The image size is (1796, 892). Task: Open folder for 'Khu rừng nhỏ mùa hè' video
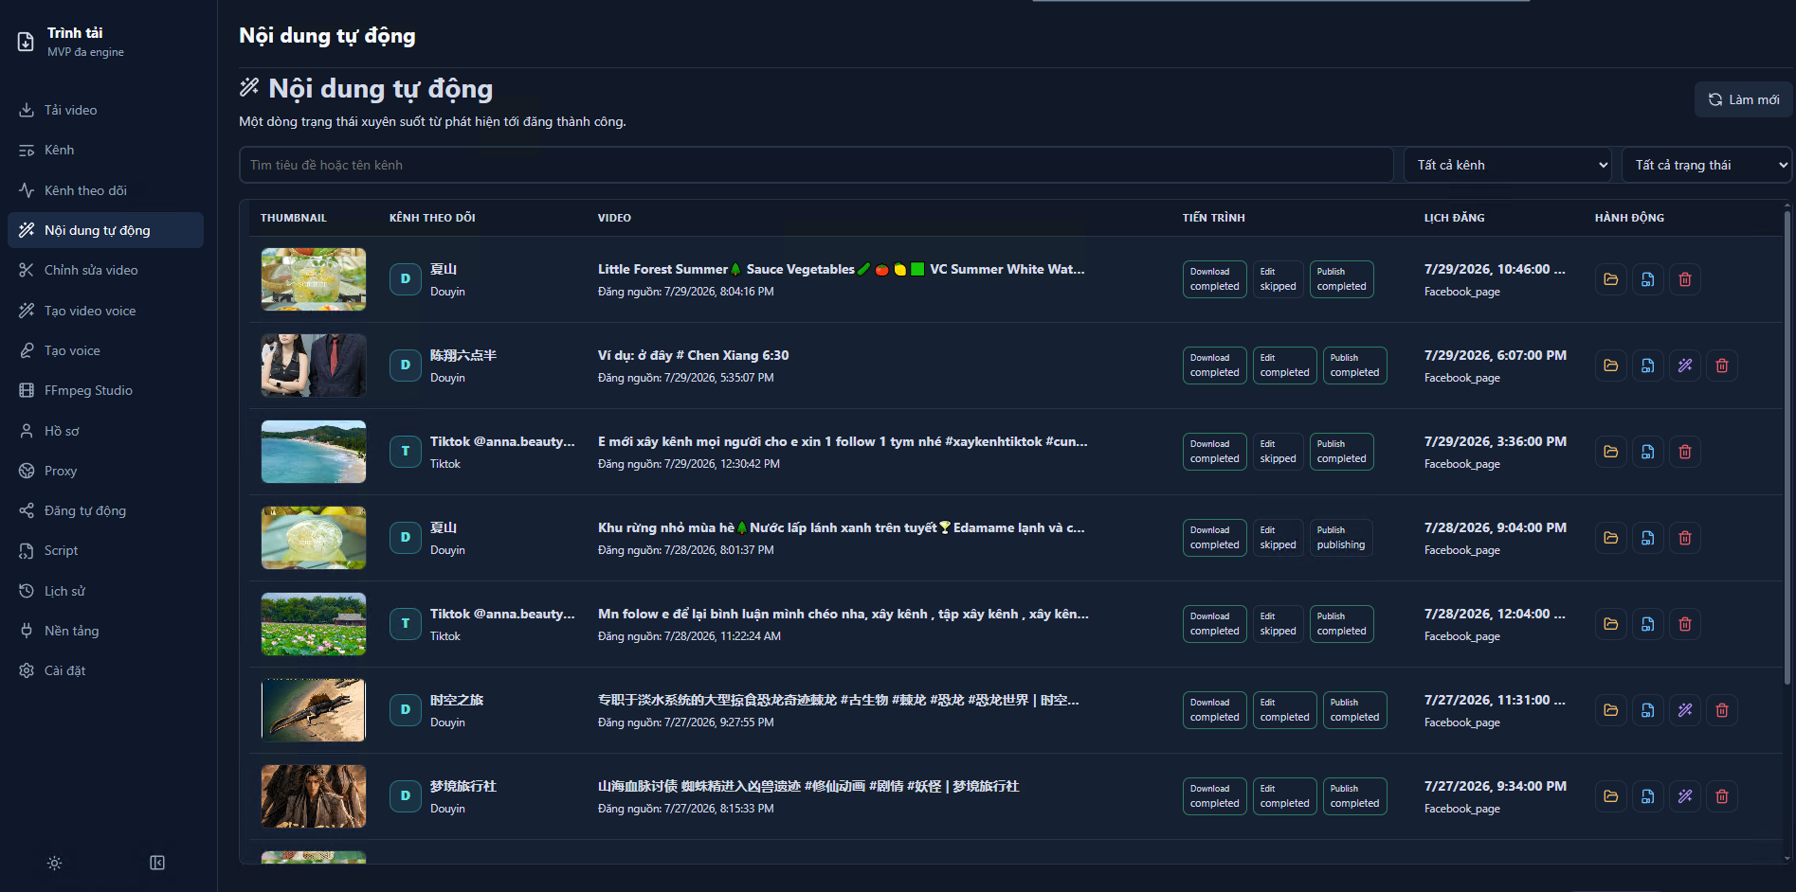pos(1611,538)
